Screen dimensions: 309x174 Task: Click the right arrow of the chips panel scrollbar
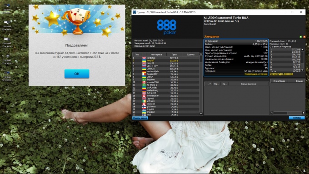click(x=303, y=113)
